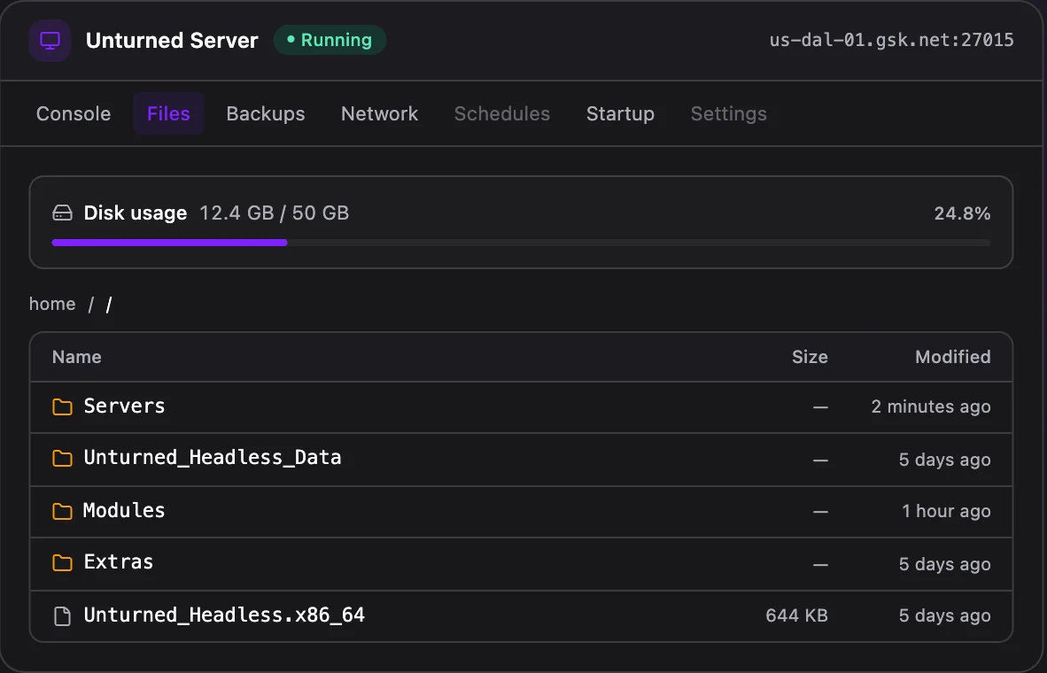Image resolution: width=1047 pixels, height=673 pixels.
Task: Click the Unturned_Headless.x86_64 file icon
Action: tap(62, 615)
